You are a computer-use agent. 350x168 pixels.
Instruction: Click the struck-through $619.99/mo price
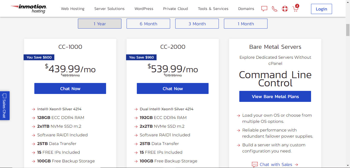173,75
